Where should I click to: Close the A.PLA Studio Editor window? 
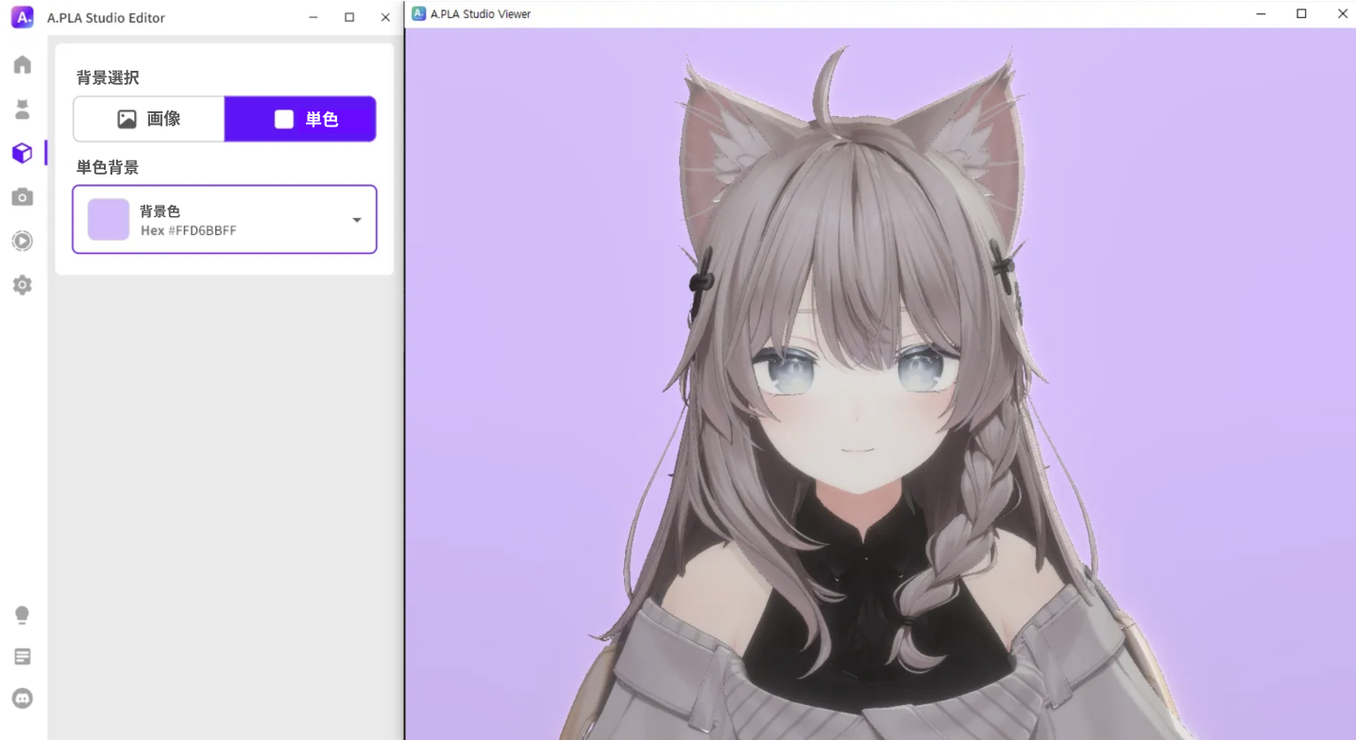pos(385,17)
